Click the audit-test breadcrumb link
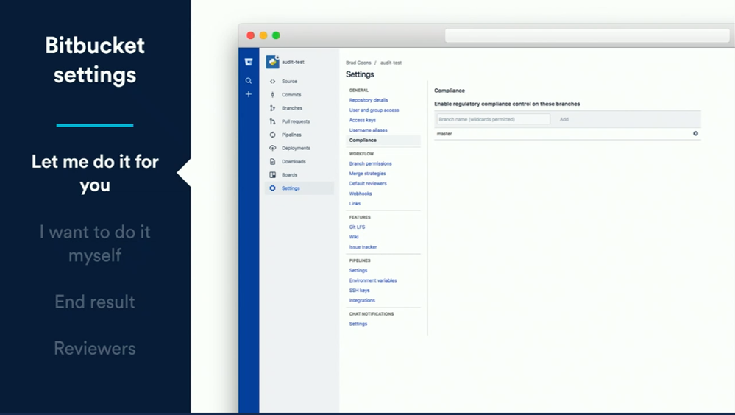This screenshot has height=415, width=735. [391, 63]
